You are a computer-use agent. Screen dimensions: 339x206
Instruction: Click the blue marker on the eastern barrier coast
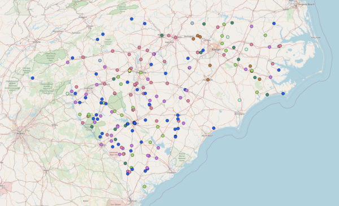point(283,94)
